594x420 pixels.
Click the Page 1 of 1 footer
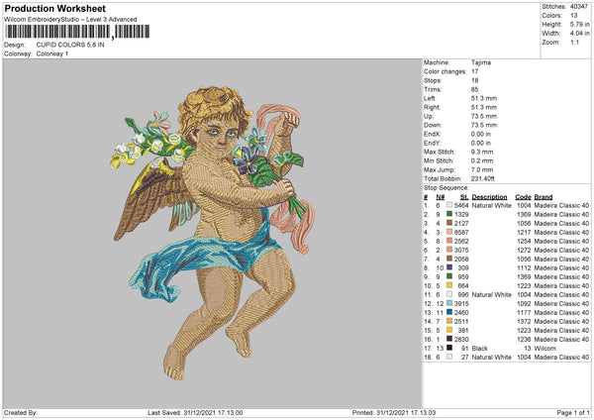[x=573, y=413]
